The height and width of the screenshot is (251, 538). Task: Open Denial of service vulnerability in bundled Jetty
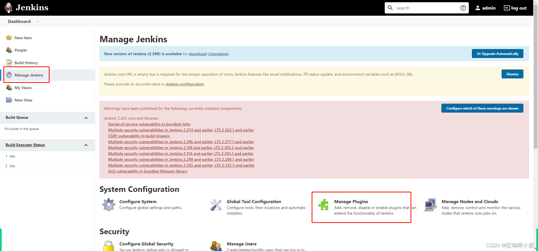pos(149,124)
